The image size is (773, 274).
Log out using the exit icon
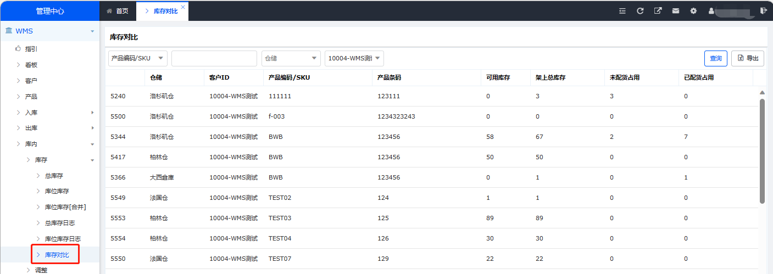[763, 10]
